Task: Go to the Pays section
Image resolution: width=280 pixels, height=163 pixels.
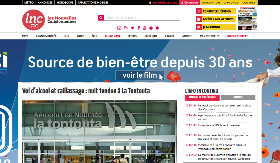Action: click(25, 36)
